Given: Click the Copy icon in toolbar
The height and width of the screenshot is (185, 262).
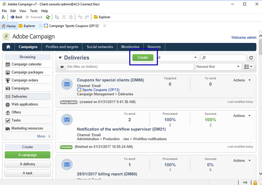Looking at the screenshot, I should [x=57, y=17].
